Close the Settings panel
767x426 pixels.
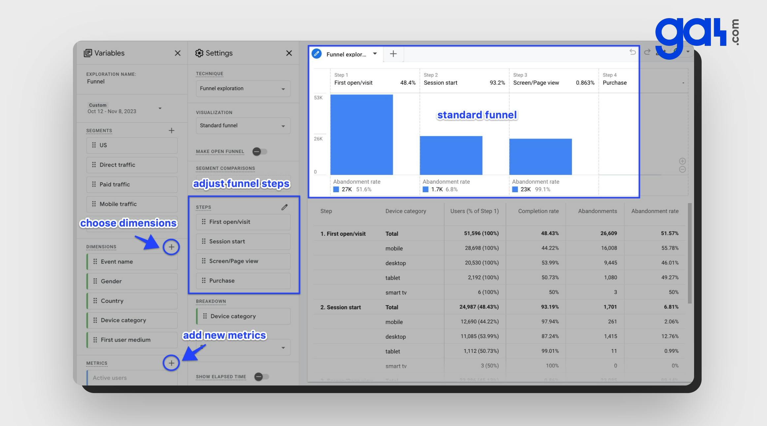pyautogui.click(x=289, y=53)
